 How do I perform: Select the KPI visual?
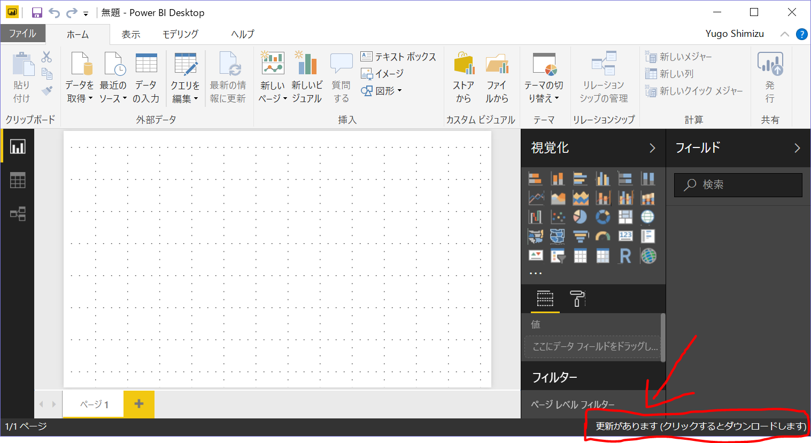(535, 256)
